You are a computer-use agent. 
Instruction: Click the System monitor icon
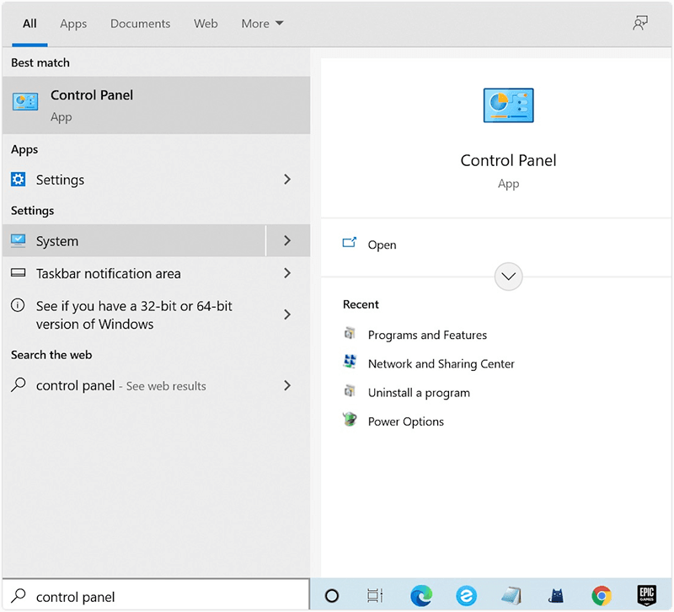coord(18,240)
